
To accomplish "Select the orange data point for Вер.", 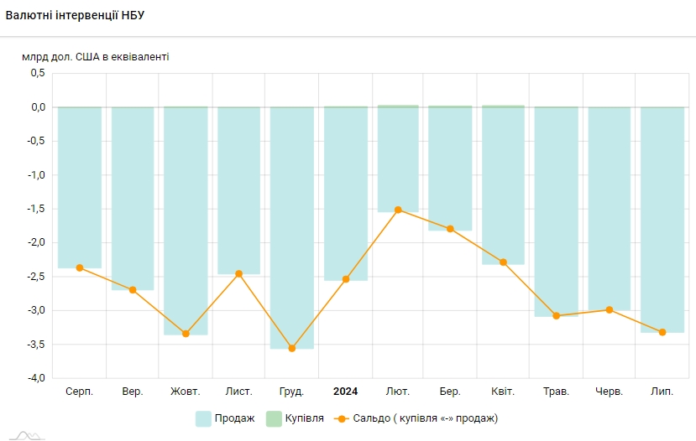I will [133, 290].
